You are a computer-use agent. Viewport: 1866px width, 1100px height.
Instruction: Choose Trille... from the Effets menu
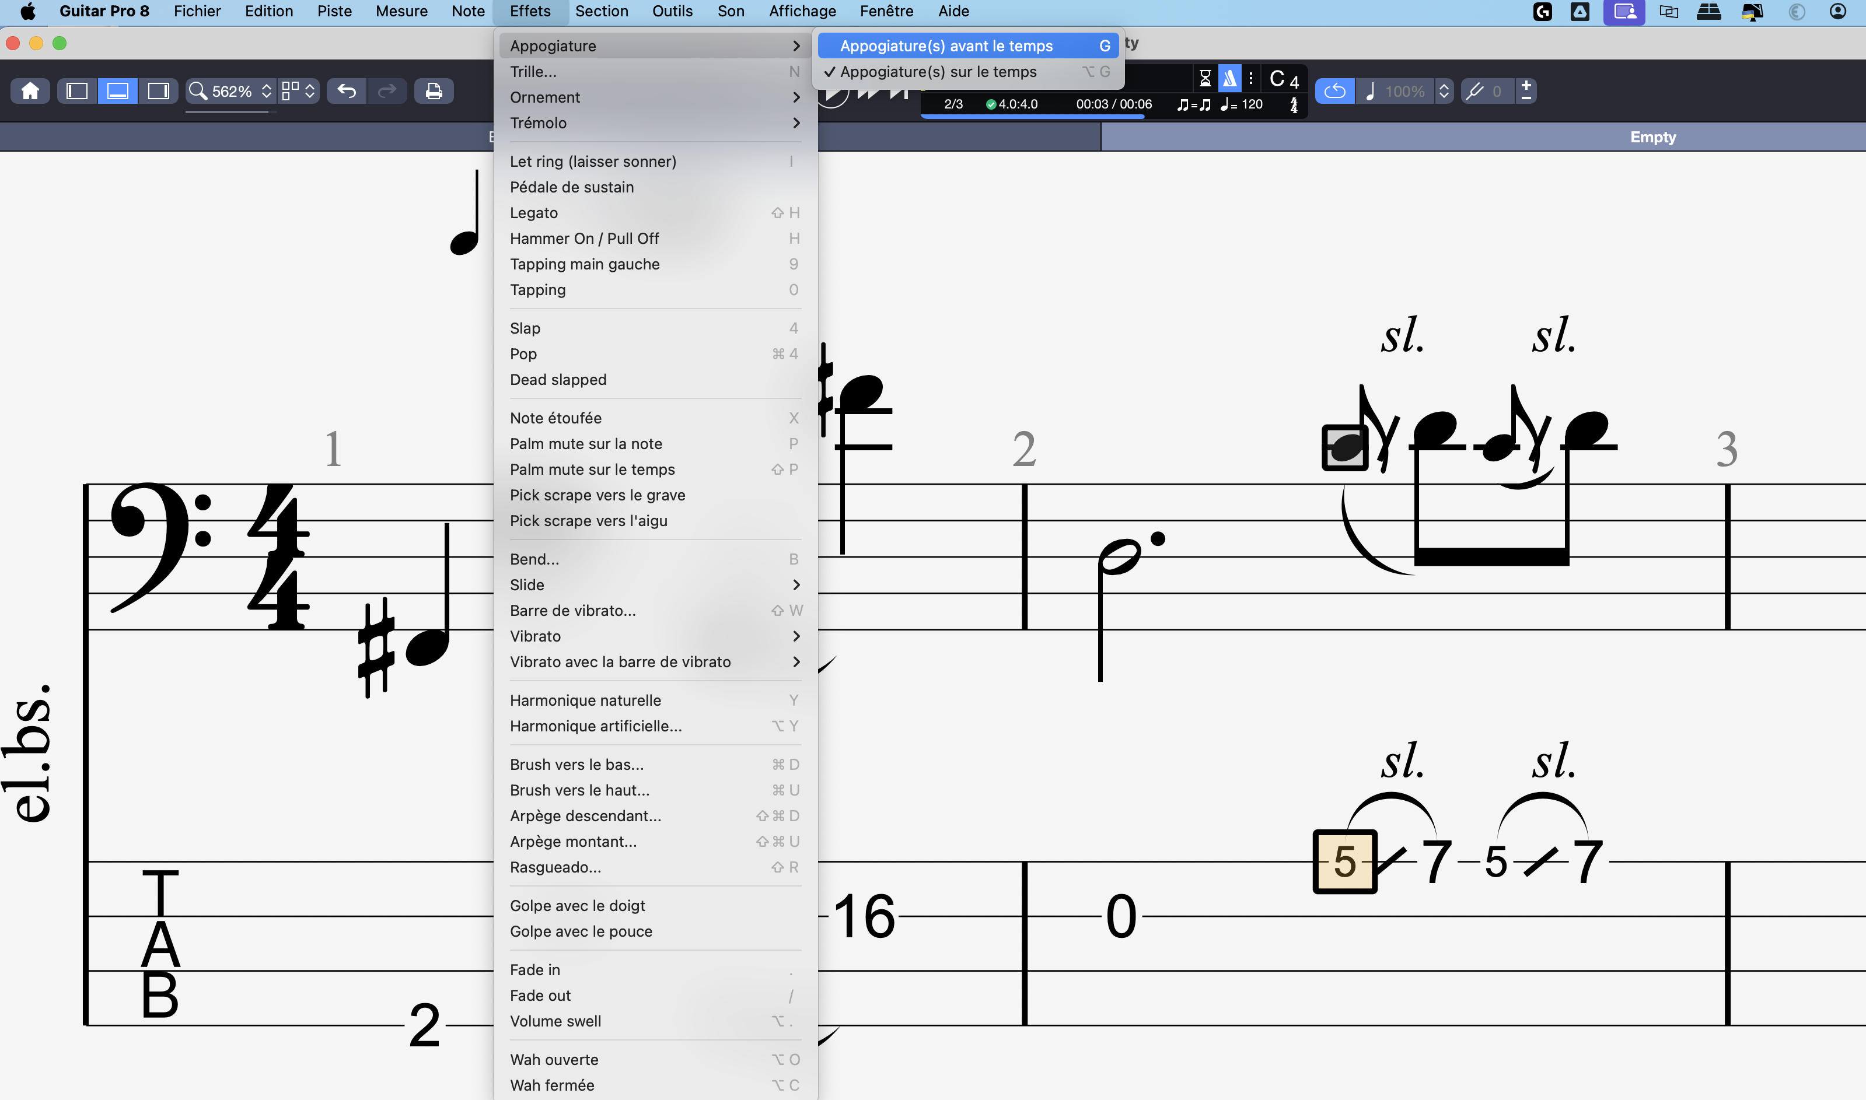tap(655, 72)
